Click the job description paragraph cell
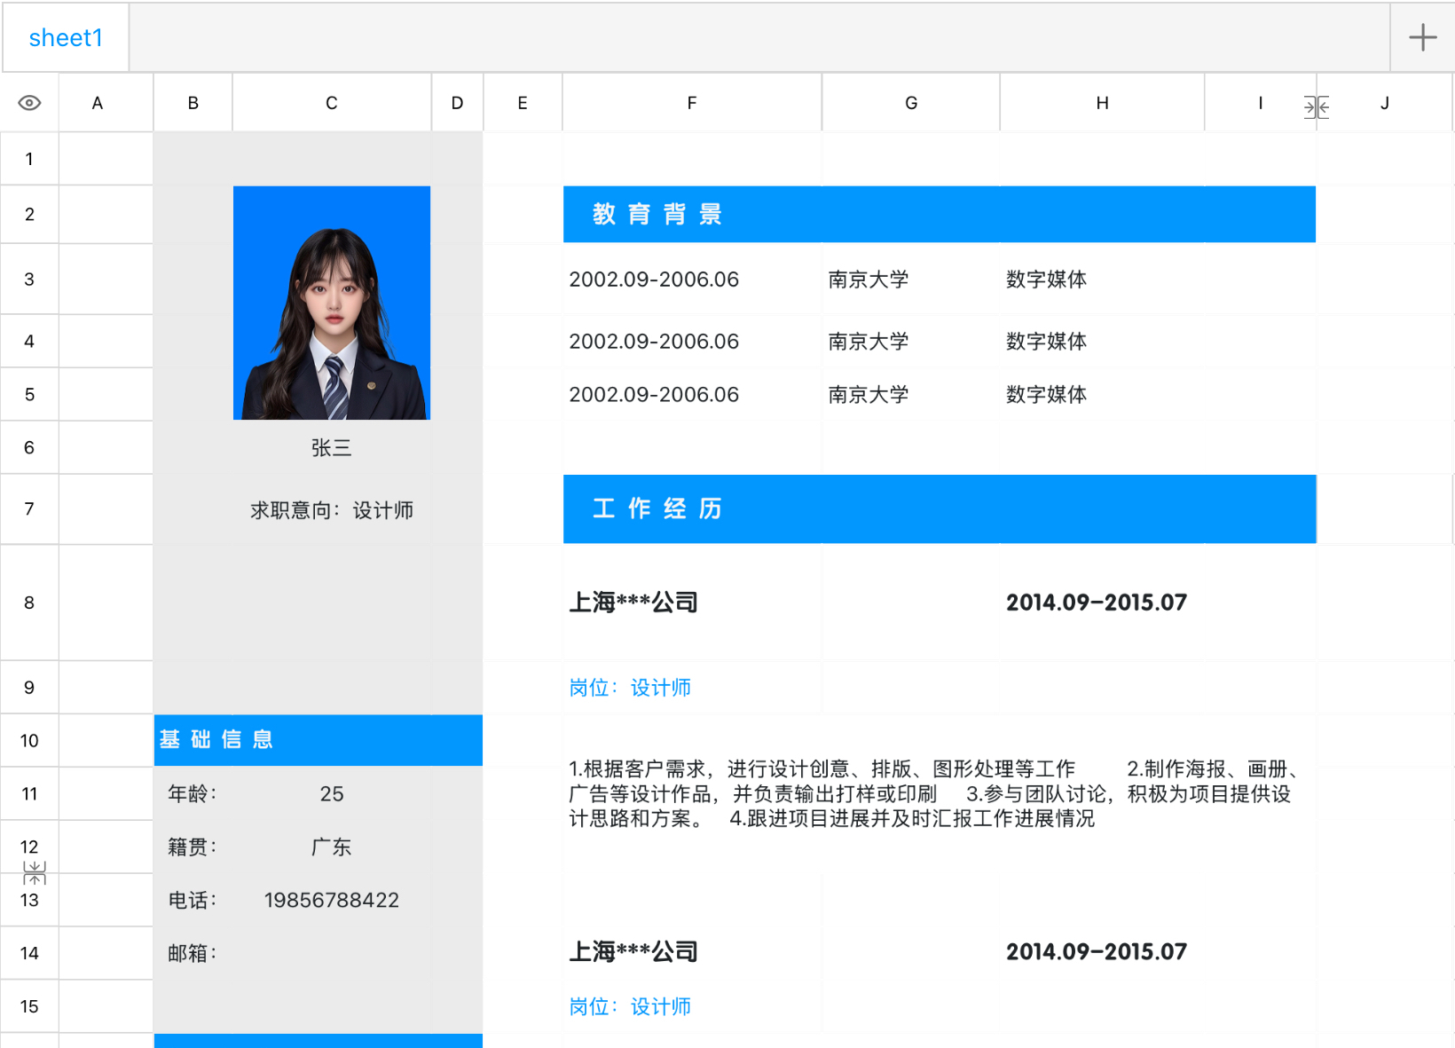The width and height of the screenshot is (1455, 1048). click(940, 793)
